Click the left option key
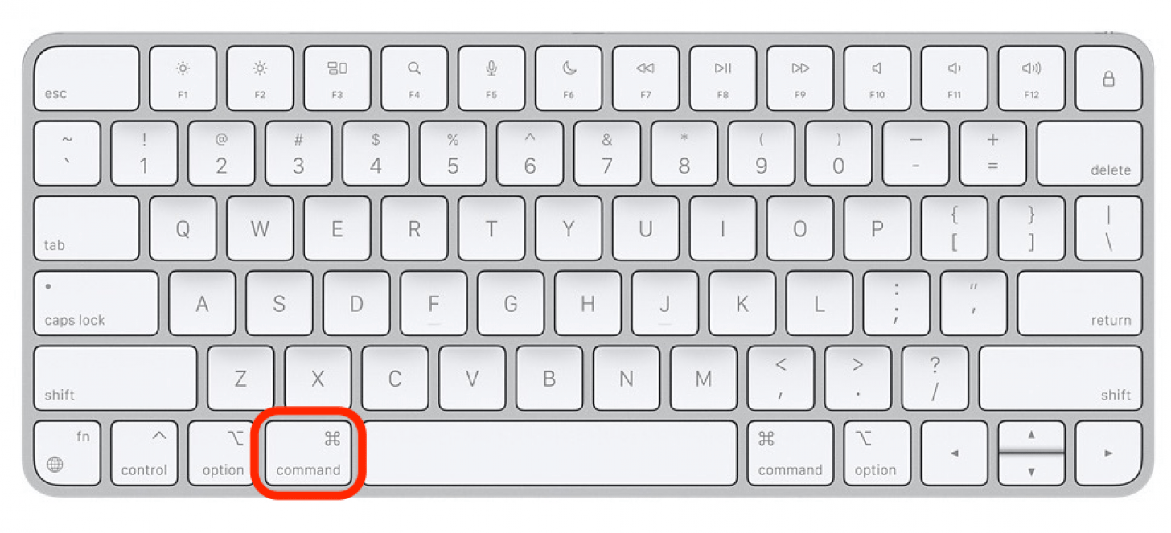Screen dimensions: 1171x533 221,453
